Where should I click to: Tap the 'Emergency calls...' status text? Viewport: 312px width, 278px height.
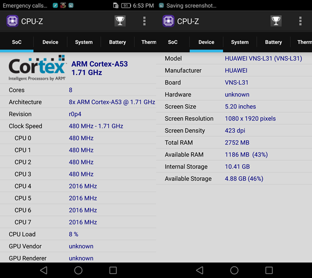[25, 5]
